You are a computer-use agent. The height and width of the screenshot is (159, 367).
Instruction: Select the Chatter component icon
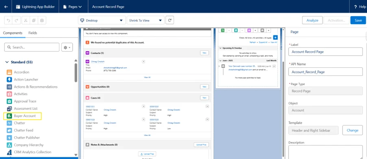[x=9, y=123]
